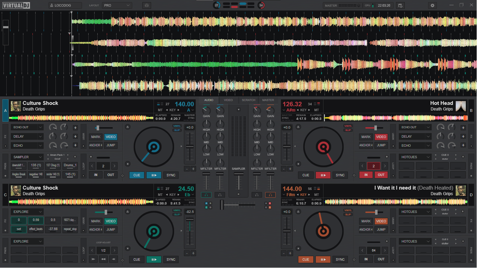Open the PRO layout dropdown
The height and width of the screenshot is (268, 477).
(x=117, y=6)
